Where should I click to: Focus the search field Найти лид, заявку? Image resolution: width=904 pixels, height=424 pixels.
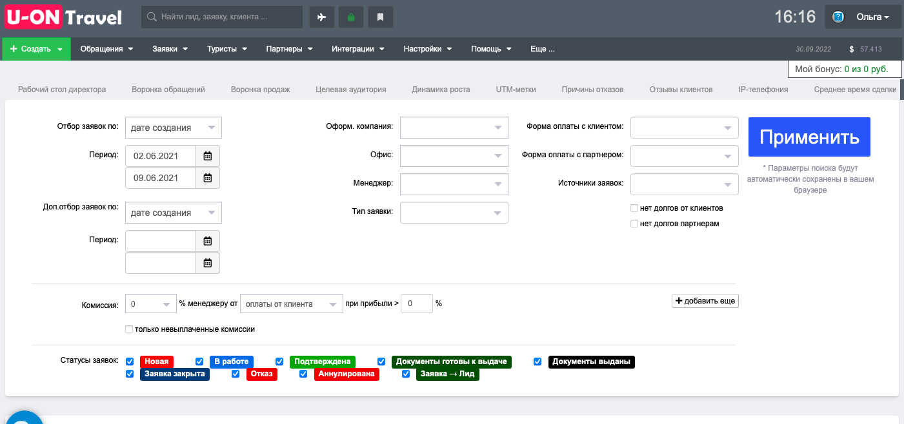click(222, 17)
